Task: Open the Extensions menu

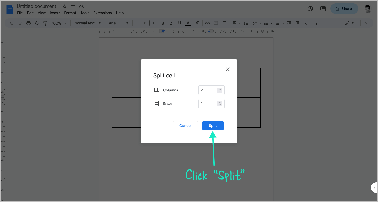Action: [102, 13]
